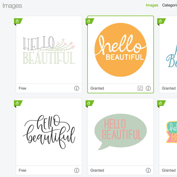This screenshot has height=177, width=177.
Task: Click the Free label under the black script image
Action: [x=22, y=170]
